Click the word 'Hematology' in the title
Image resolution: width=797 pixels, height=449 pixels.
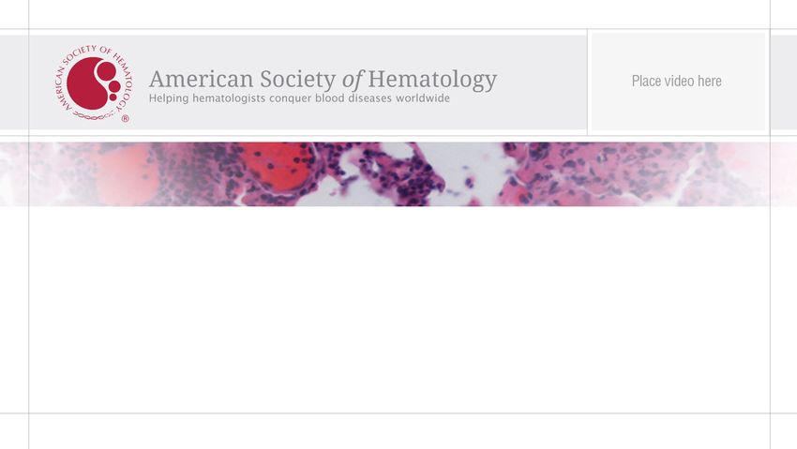click(432, 81)
